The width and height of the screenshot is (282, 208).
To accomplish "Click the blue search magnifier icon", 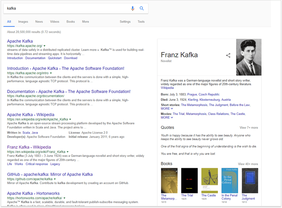I will click(x=142, y=8).
